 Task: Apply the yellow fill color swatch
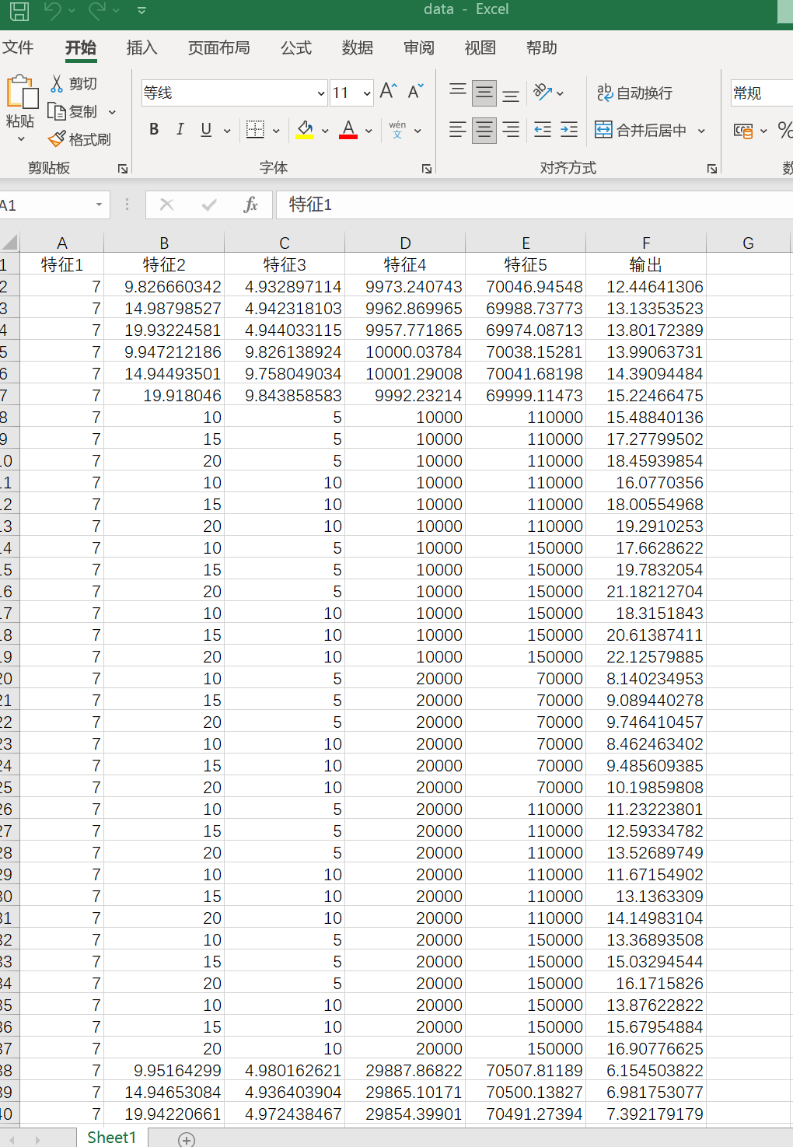305,130
